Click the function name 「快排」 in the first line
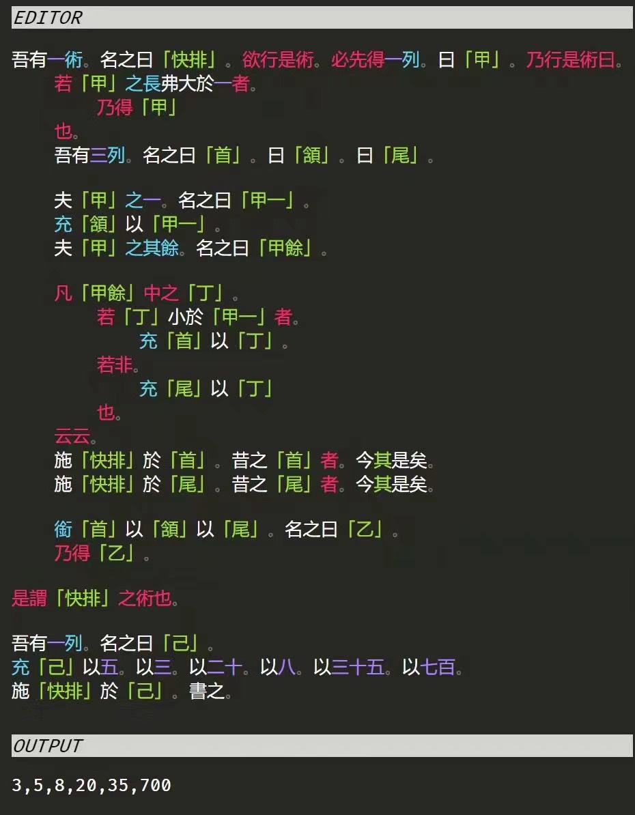The height and width of the screenshot is (815, 635). point(188,60)
